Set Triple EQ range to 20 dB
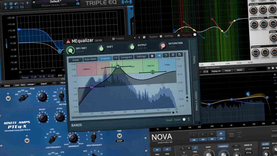The image size is (277, 156). point(42,77)
